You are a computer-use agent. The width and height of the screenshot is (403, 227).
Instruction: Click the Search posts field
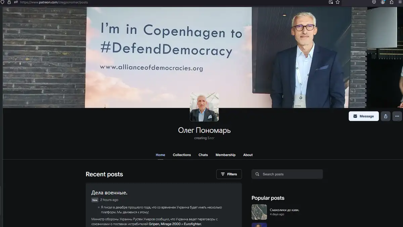[x=287, y=174]
